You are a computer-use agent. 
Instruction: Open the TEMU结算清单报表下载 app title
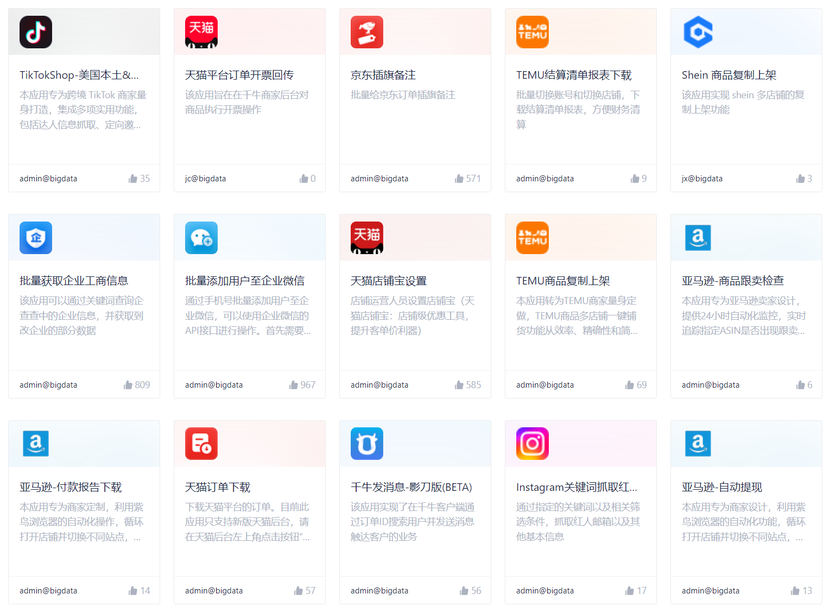coord(574,75)
